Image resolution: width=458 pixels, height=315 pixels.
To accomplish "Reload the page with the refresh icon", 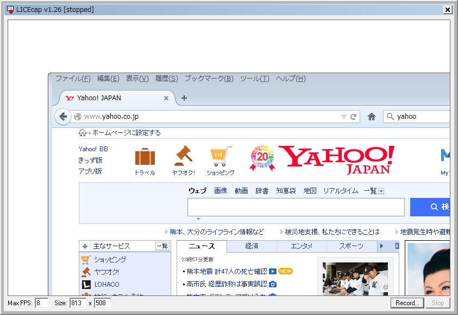I will 354,117.
